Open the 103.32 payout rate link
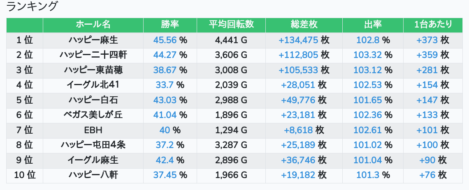The image size is (469, 190). click(x=367, y=55)
